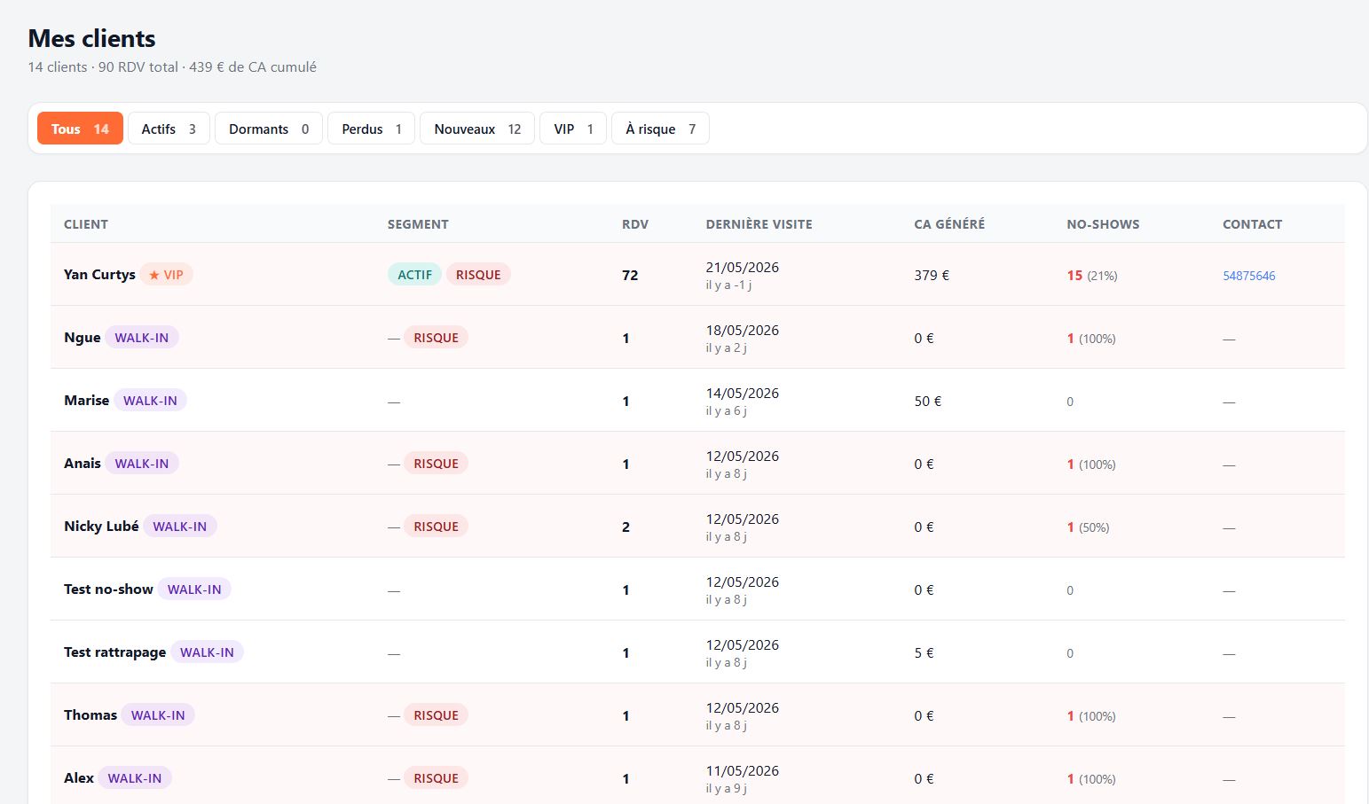
Task: Filter by Nouveaux clients
Action: tap(477, 129)
